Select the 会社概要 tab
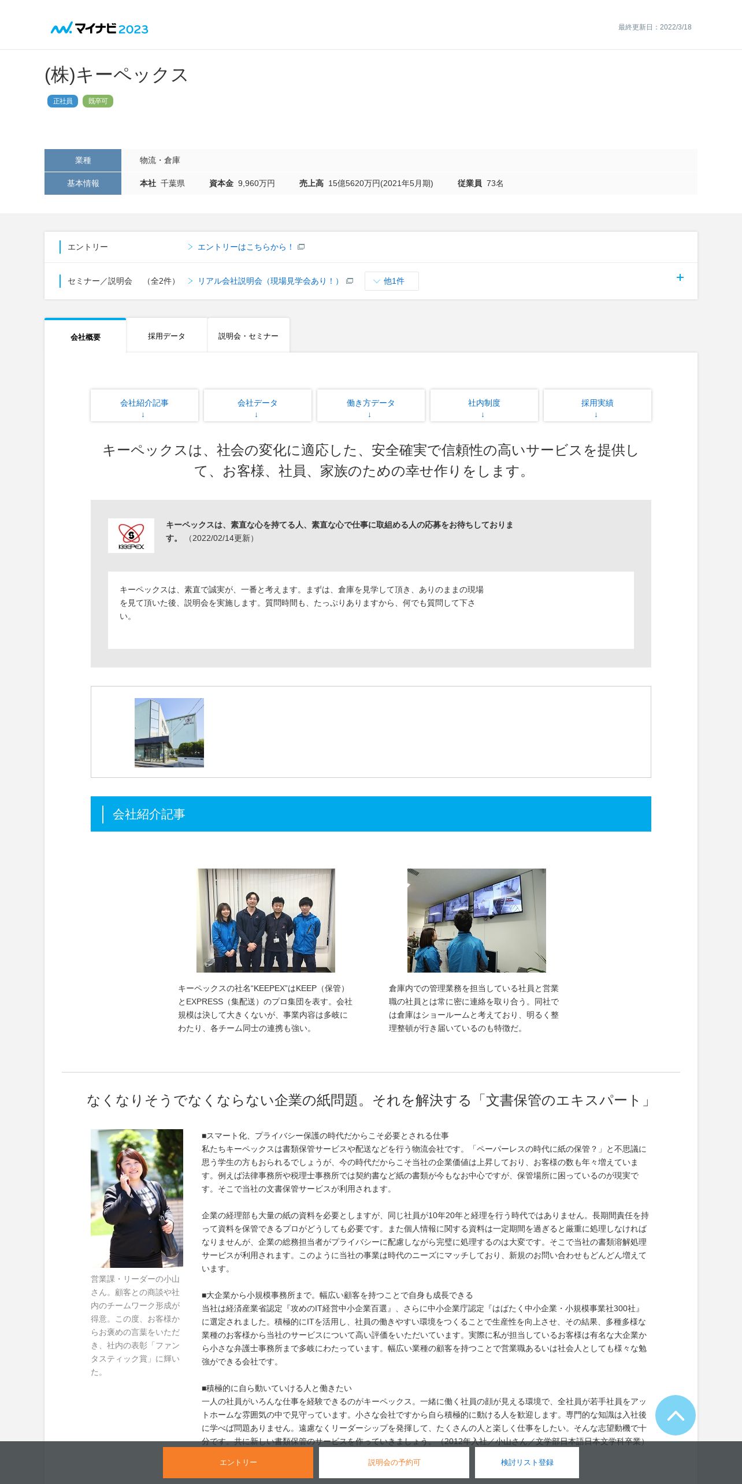 86,336
